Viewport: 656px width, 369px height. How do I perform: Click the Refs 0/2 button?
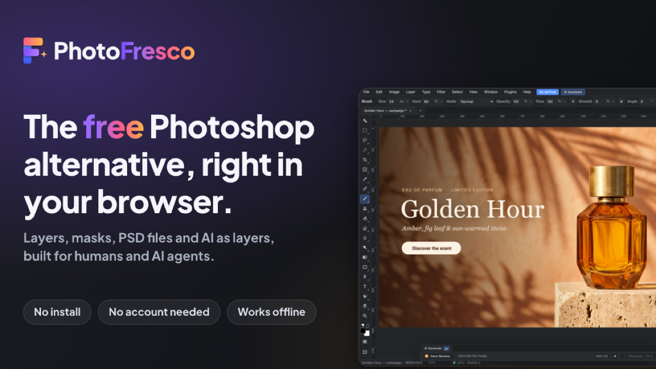pyautogui.click(x=602, y=356)
